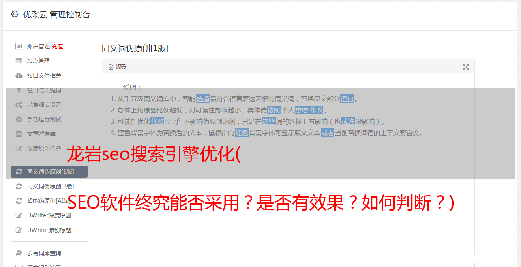Click the 智能伪原创[AI版] refresh icon
The height and width of the screenshot is (267, 521).
tap(19, 201)
